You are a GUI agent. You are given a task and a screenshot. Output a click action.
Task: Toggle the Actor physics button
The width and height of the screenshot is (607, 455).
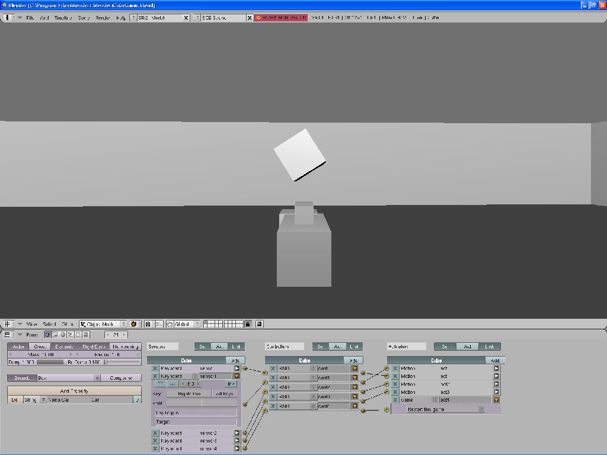click(18, 347)
